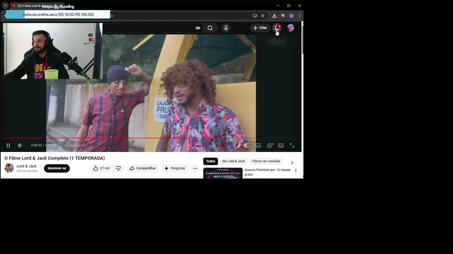Screen dimensions: 453x254
Task: Click the install/cast icon in the address bar
Action: coord(255,16)
